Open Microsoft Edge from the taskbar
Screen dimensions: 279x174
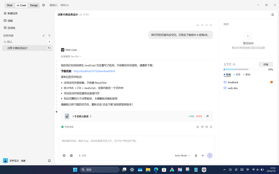156,170
